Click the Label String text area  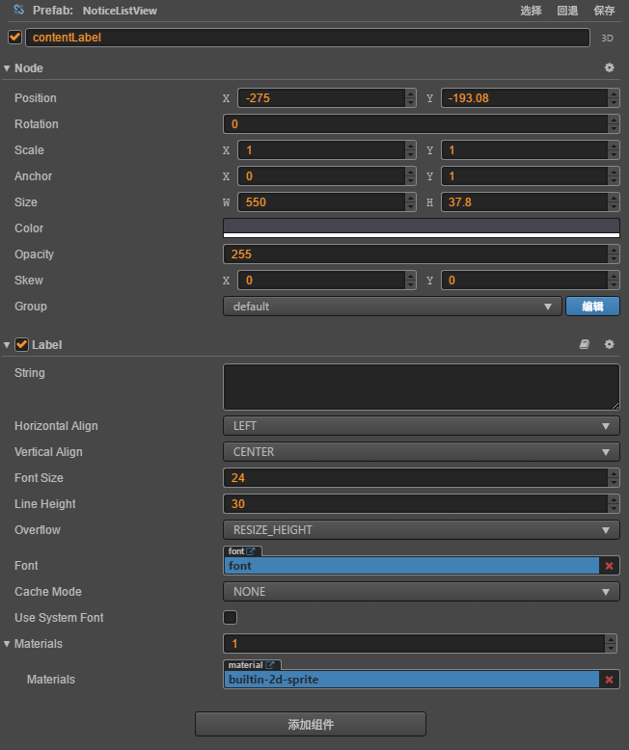421,387
